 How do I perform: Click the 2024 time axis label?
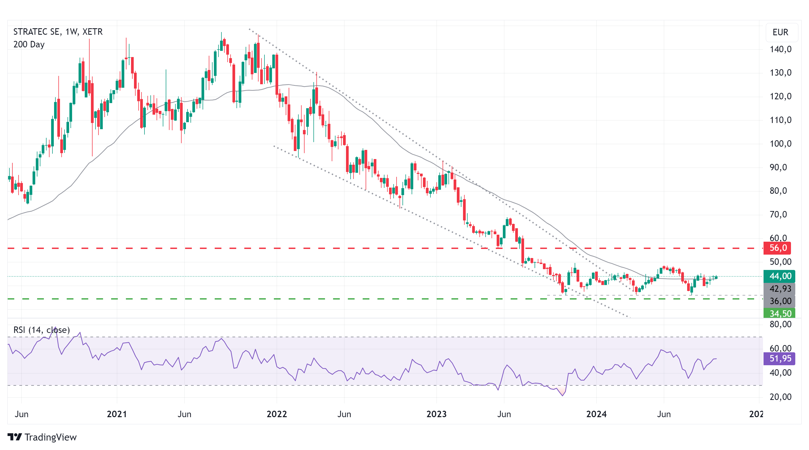(596, 414)
